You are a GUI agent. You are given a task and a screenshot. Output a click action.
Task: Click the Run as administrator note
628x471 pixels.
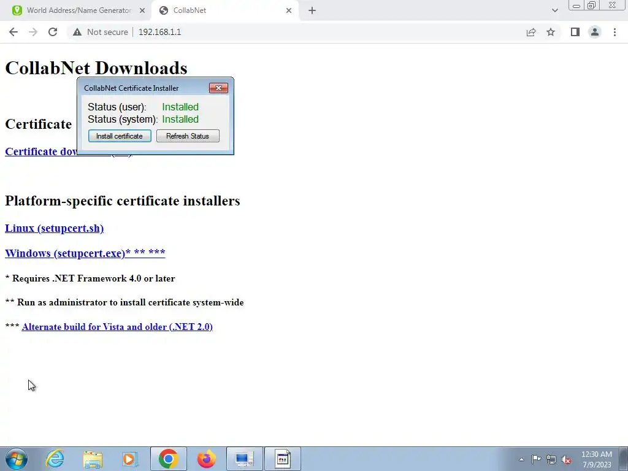(124, 302)
